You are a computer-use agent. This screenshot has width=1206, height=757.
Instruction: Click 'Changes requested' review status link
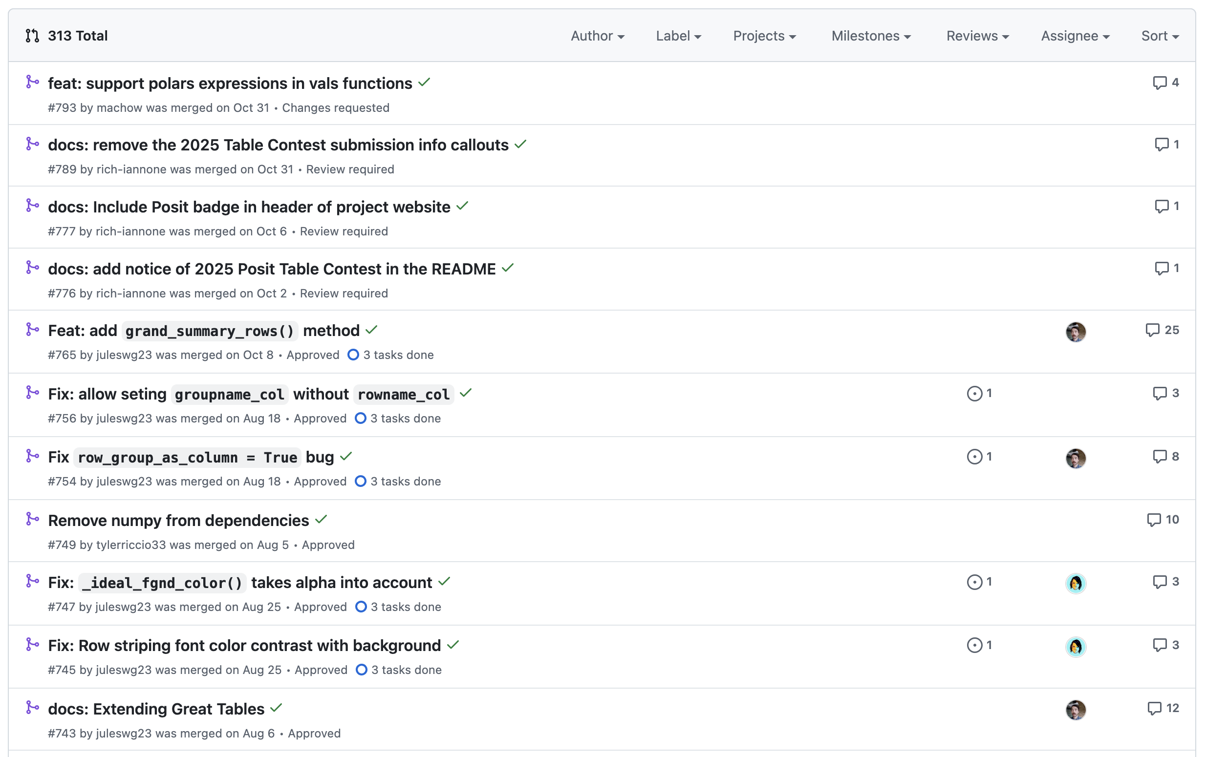coord(336,107)
